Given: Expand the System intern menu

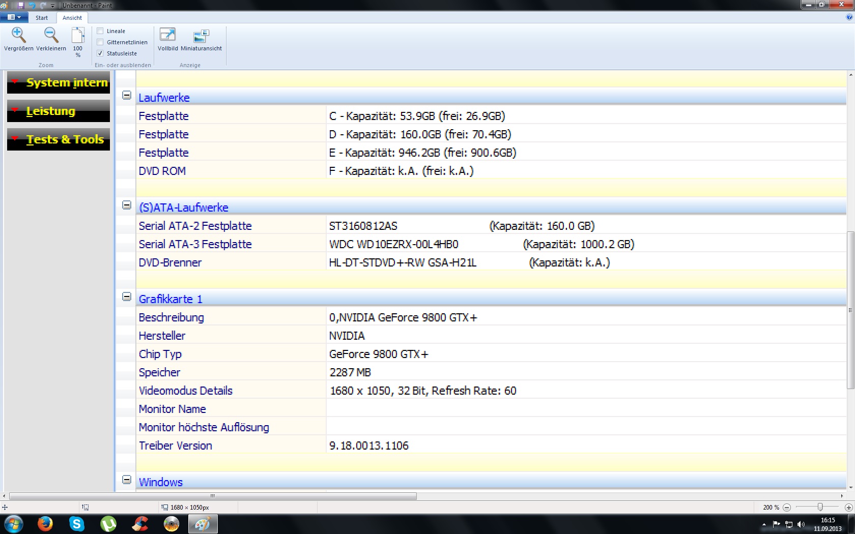Looking at the screenshot, I should [x=59, y=82].
